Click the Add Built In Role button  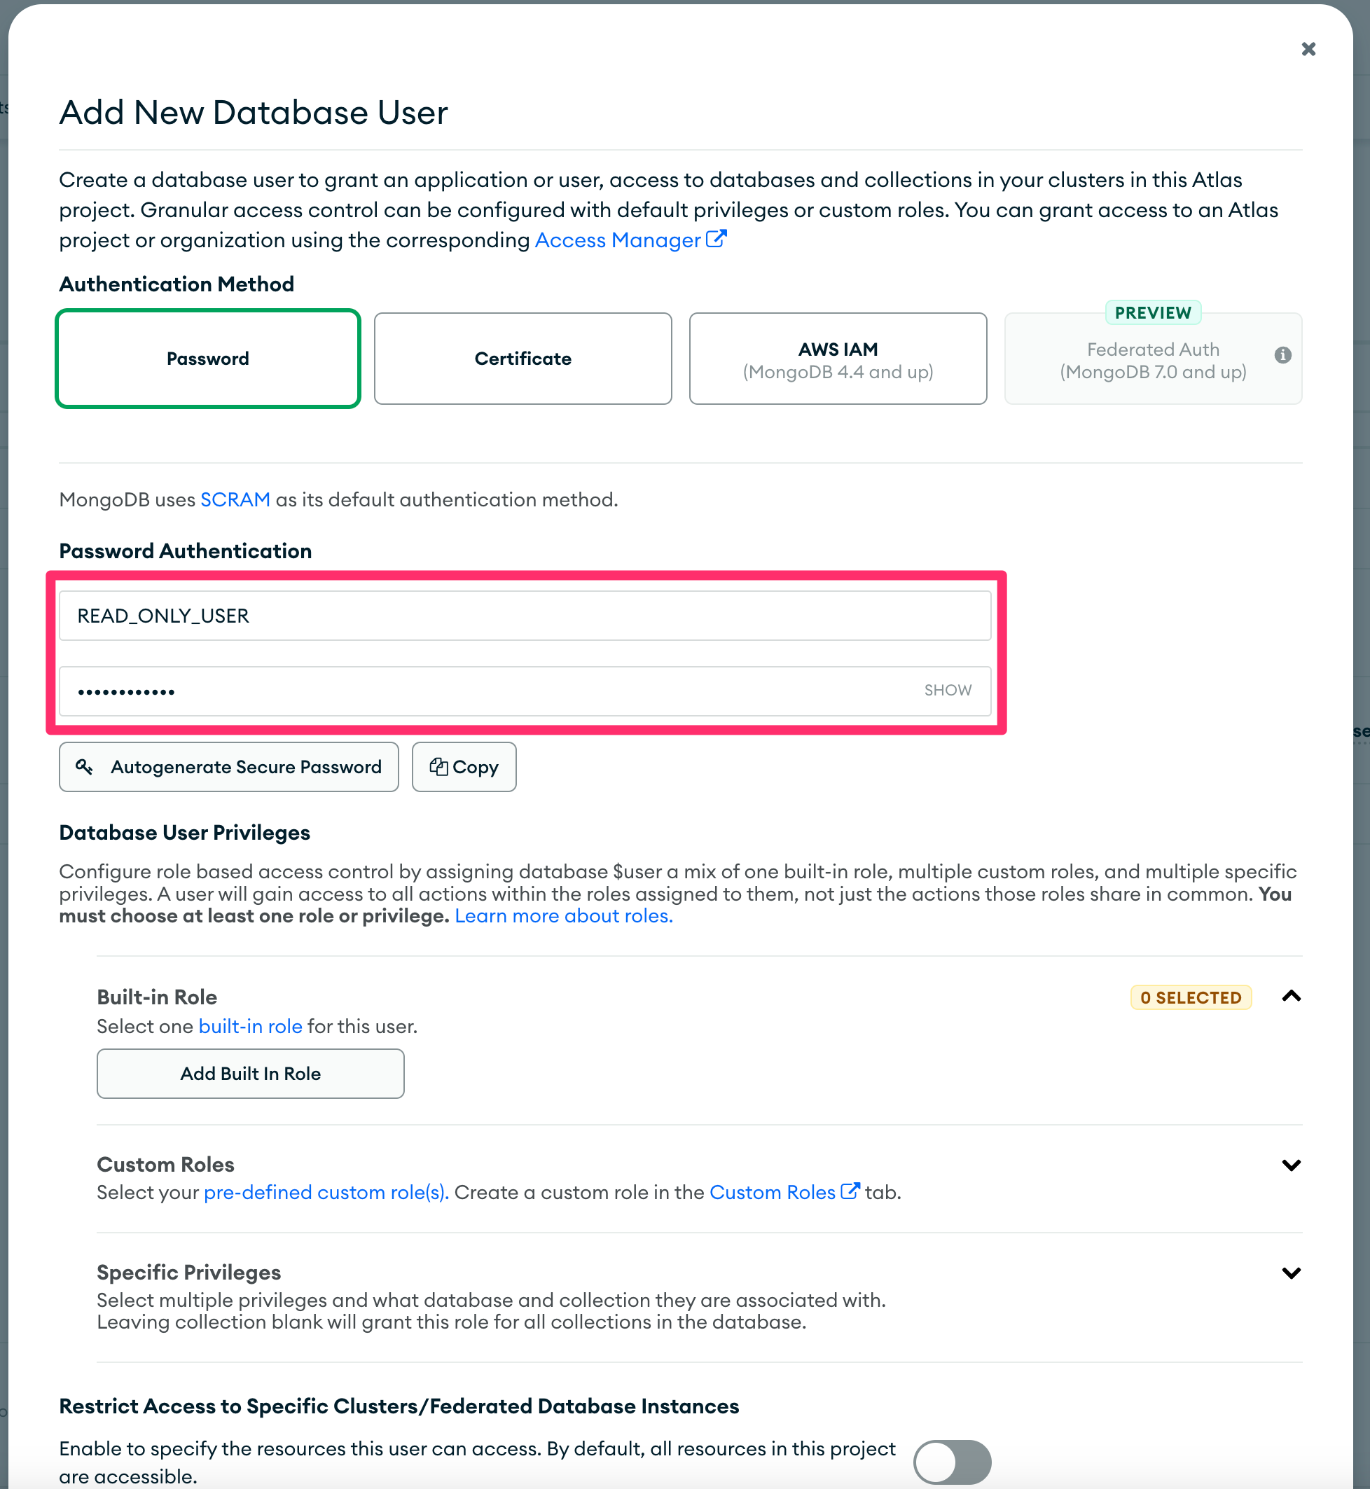(x=250, y=1073)
